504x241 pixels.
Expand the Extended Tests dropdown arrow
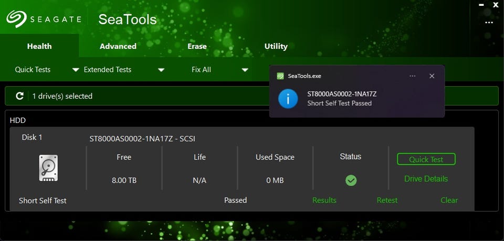(x=161, y=70)
